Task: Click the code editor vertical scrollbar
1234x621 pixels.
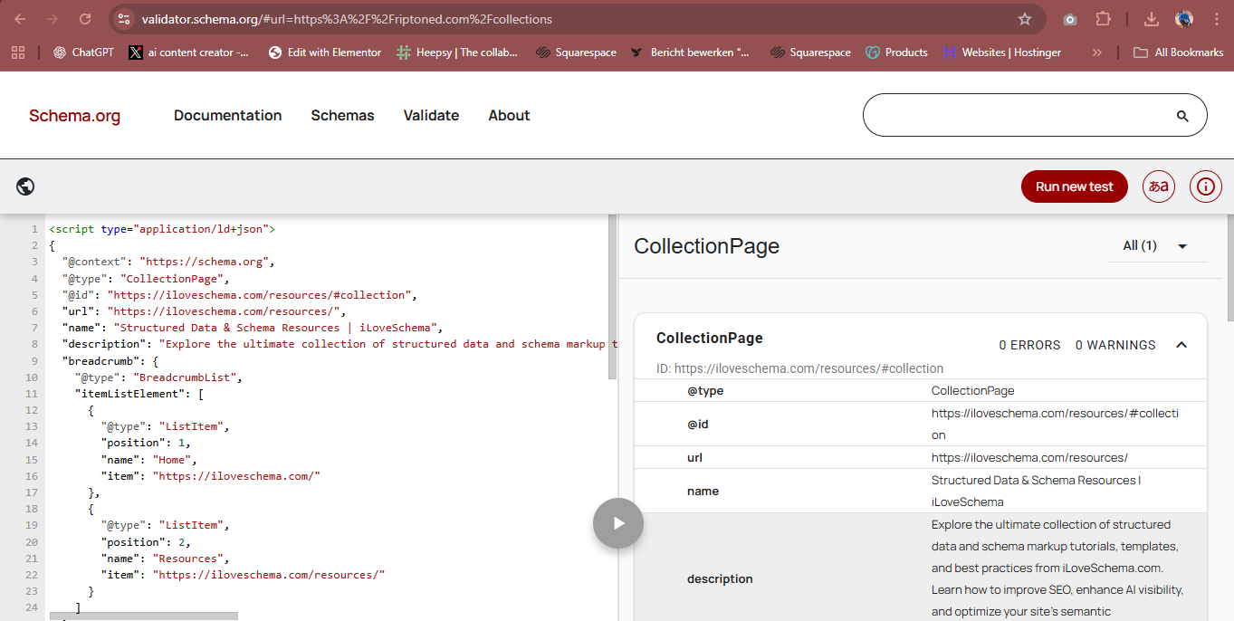Action: (613, 297)
